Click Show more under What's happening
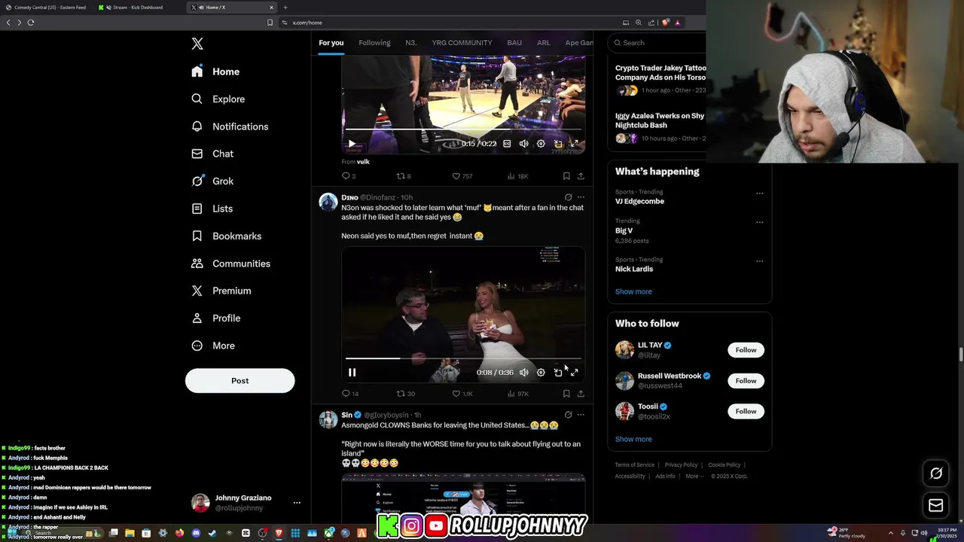This screenshot has width=964, height=542. click(x=633, y=291)
